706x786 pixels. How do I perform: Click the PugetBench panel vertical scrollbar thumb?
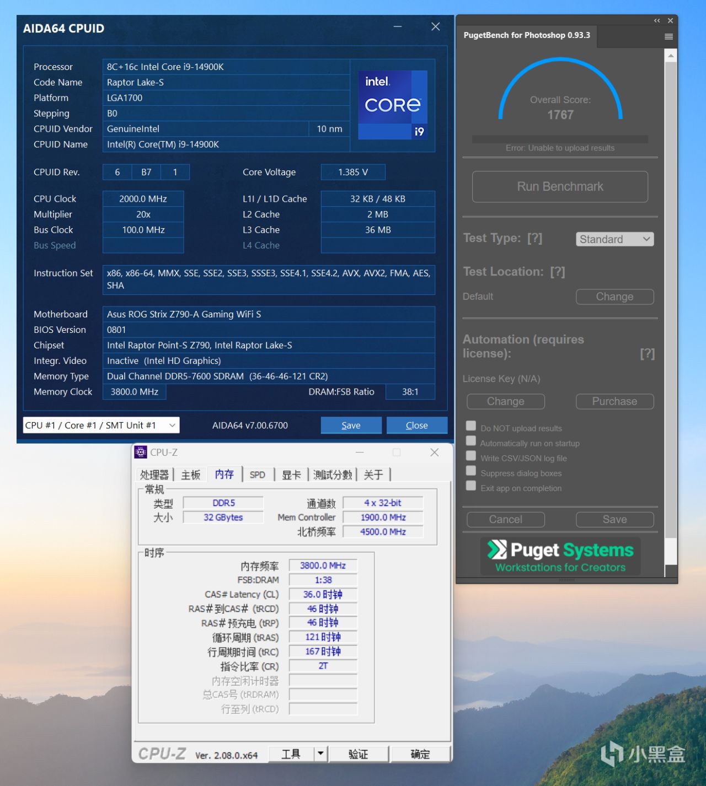click(671, 300)
